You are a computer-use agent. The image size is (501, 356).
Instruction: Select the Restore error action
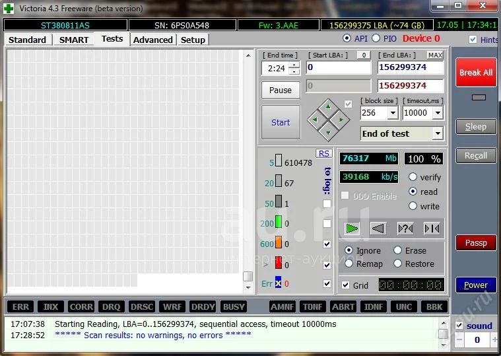point(397,264)
